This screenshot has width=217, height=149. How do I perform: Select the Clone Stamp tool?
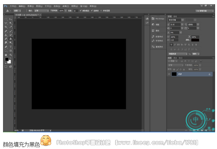(6, 35)
